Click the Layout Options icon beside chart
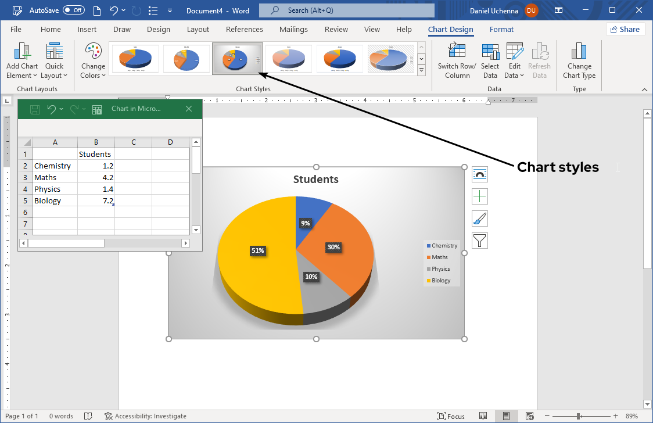Viewport: 653px width, 423px height. pos(479,174)
